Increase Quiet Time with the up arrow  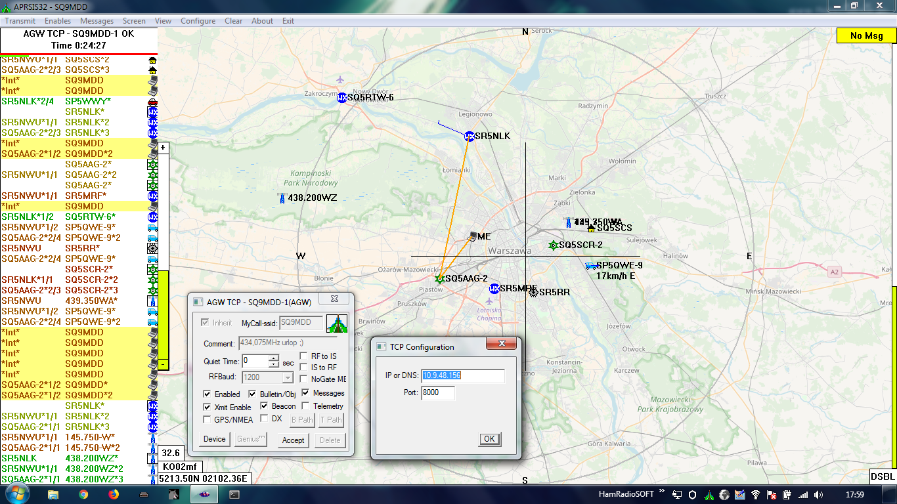(x=274, y=358)
